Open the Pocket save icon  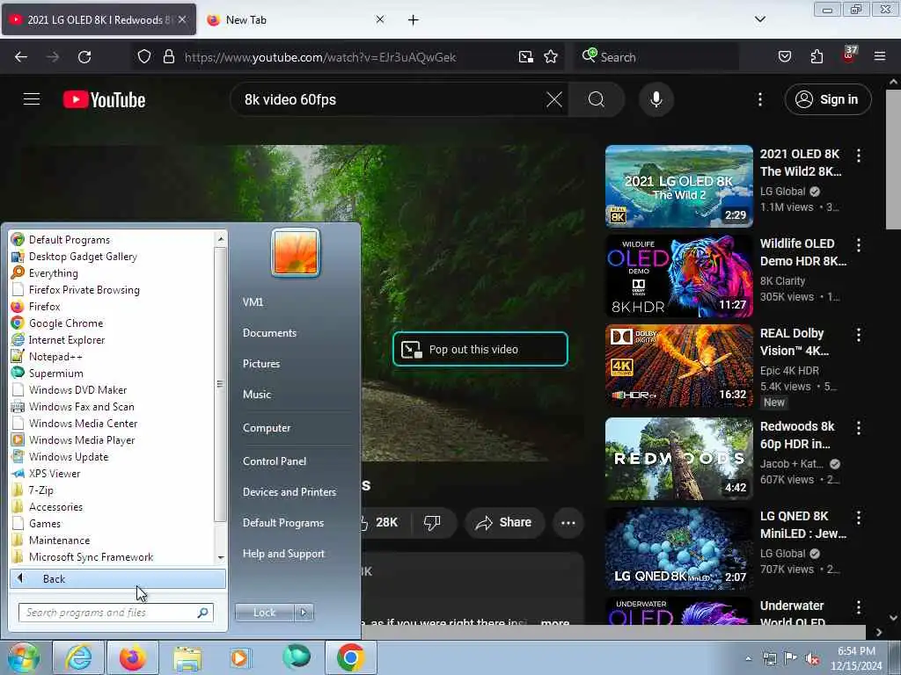point(784,57)
